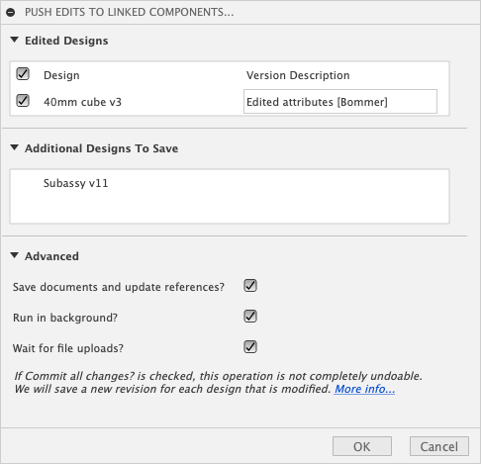Image resolution: width=481 pixels, height=464 pixels.
Task: Click into the Version Description text field
Action: [x=340, y=102]
